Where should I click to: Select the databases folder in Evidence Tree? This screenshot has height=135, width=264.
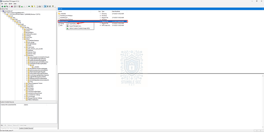point(30,50)
